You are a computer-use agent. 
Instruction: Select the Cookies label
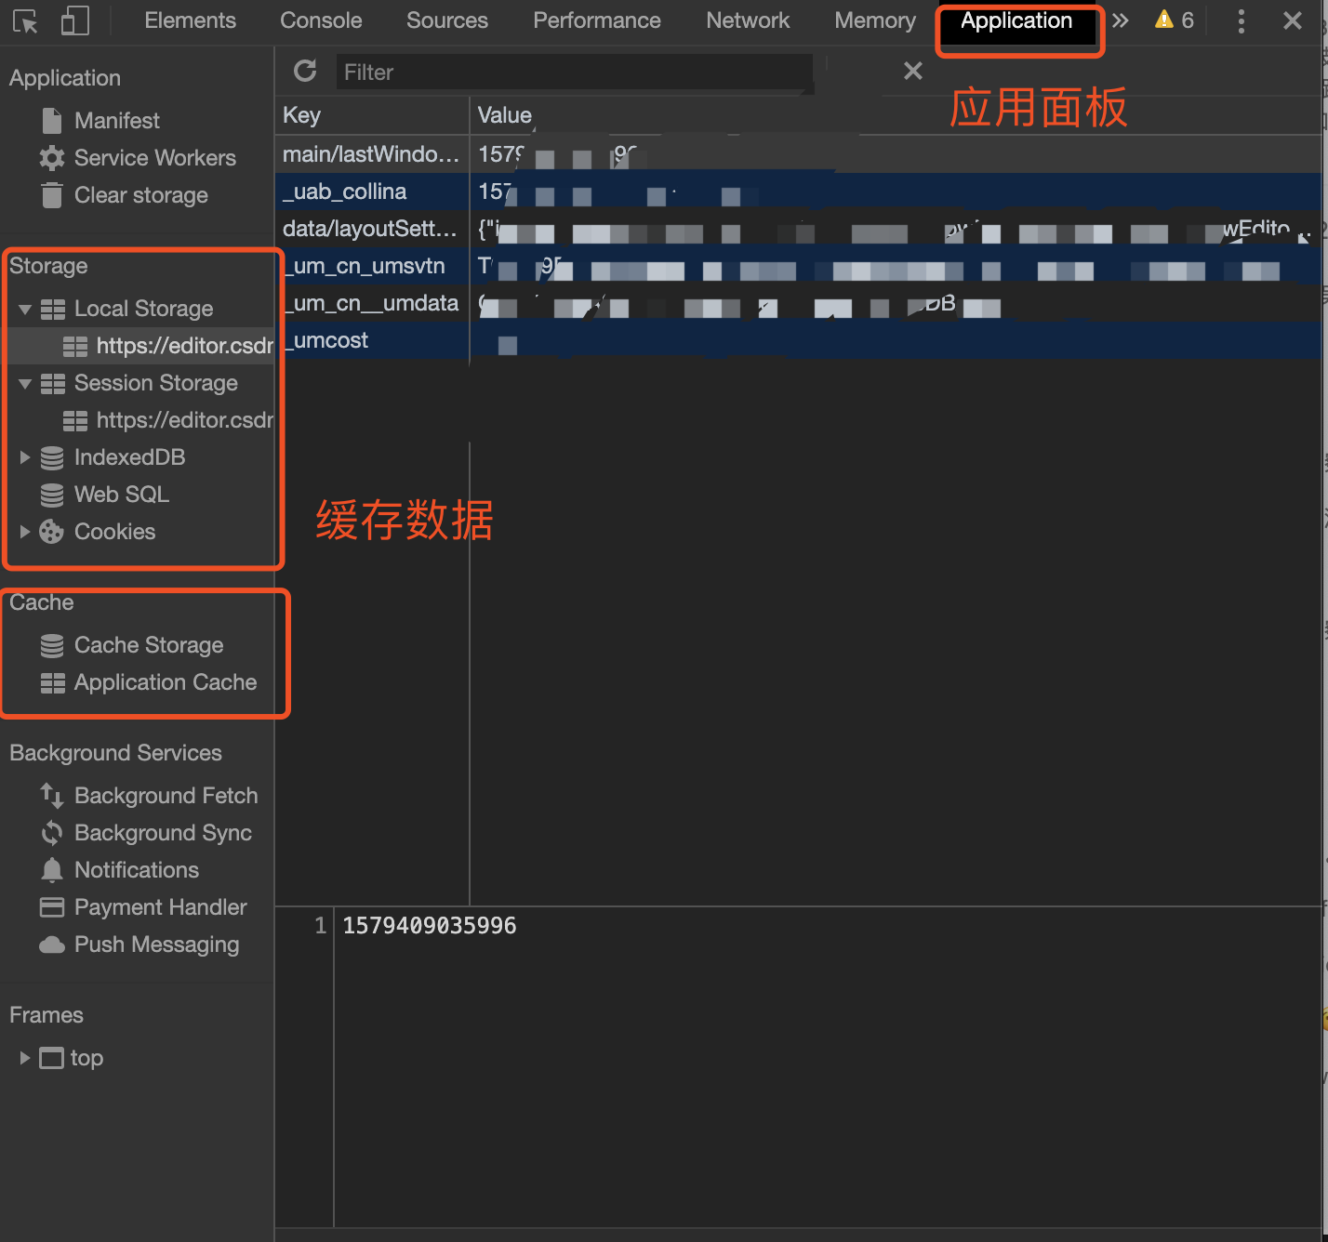[x=115, y=532]
